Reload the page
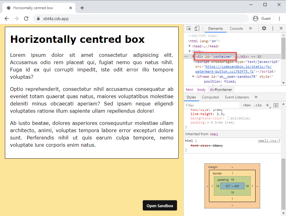The height and width of the screenshot is (216, 286). pos(26,19)
